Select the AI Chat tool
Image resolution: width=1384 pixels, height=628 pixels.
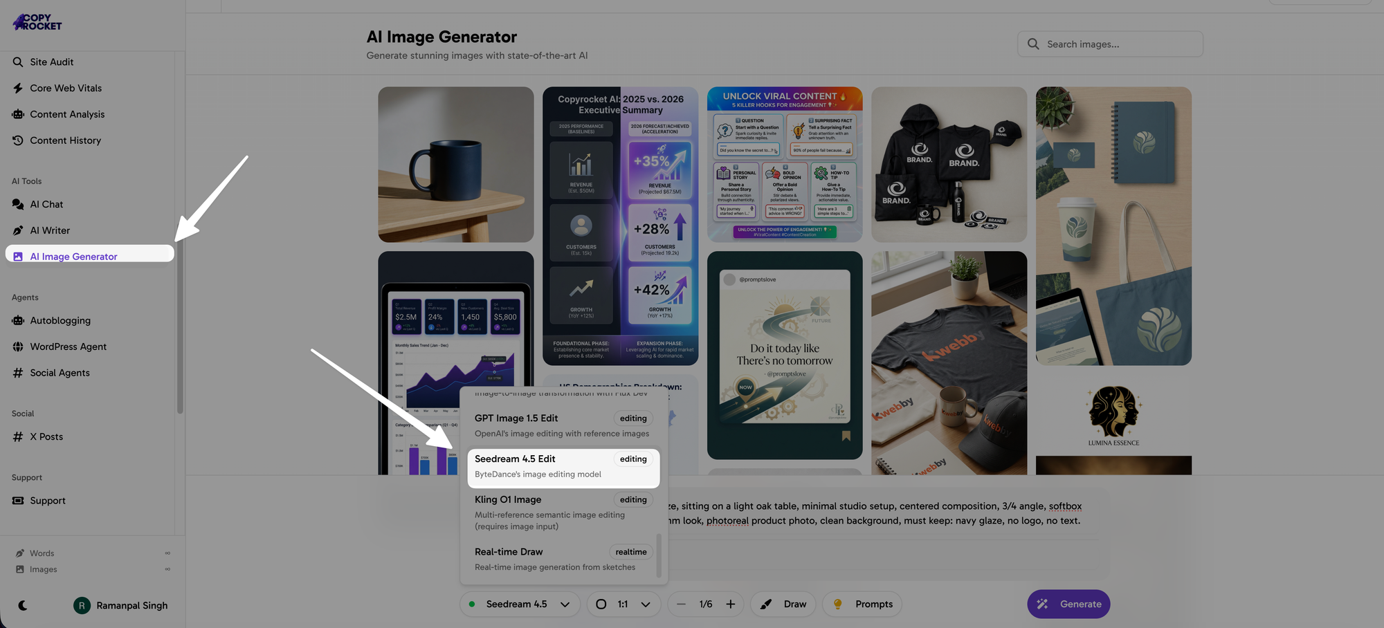(46, 204)
